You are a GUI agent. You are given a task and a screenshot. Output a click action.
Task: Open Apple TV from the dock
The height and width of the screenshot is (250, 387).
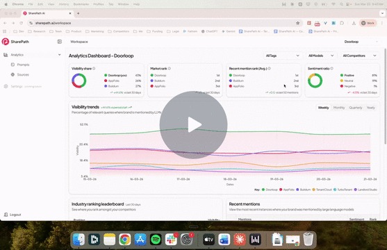(x=209, y=240)
